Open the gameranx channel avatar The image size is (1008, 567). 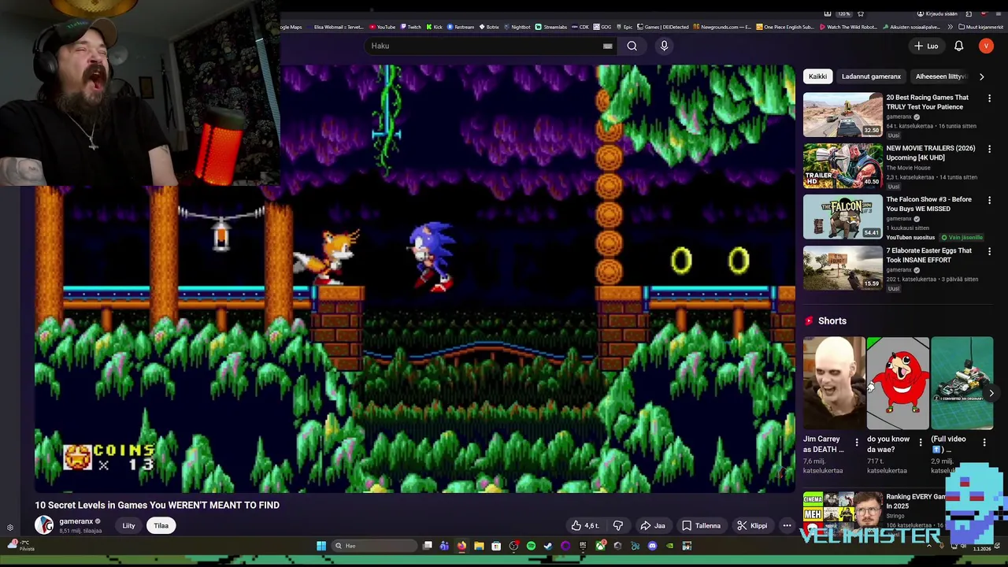tap(44, 525)
